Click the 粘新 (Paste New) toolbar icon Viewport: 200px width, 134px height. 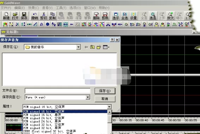(70, 16)
